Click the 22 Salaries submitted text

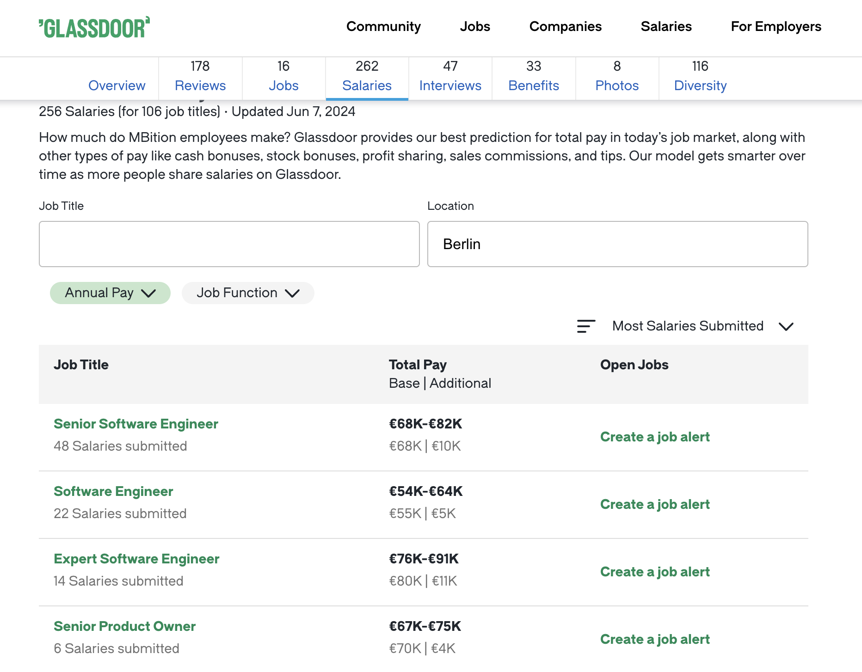click(x=120, y=513)
